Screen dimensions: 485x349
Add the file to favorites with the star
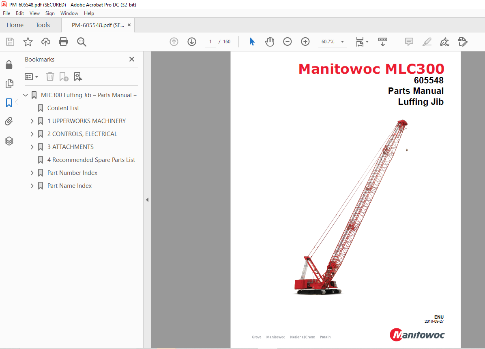[28, 42]
